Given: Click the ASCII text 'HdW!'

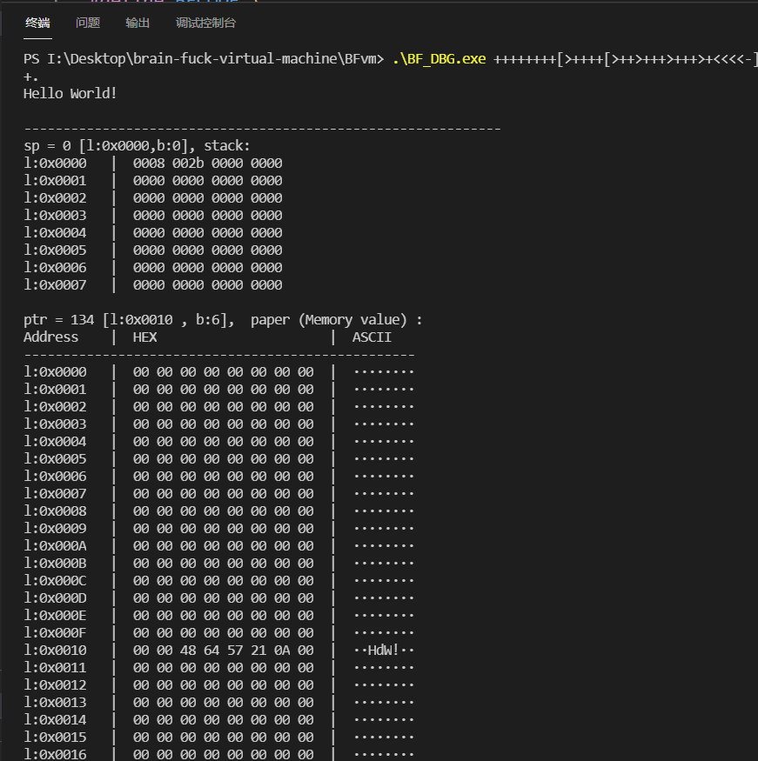Looking at the screenshot, I should pos(384,651).
